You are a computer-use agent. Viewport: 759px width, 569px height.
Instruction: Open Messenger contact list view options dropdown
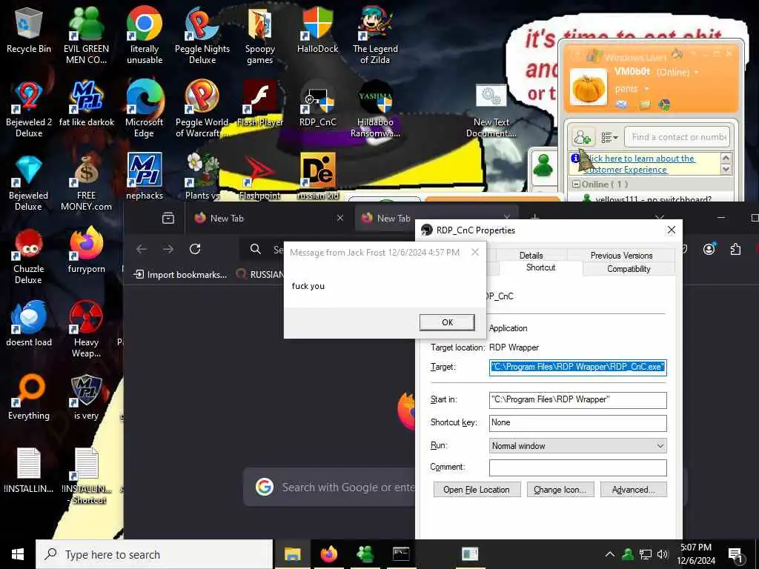[x=609, y=137]
